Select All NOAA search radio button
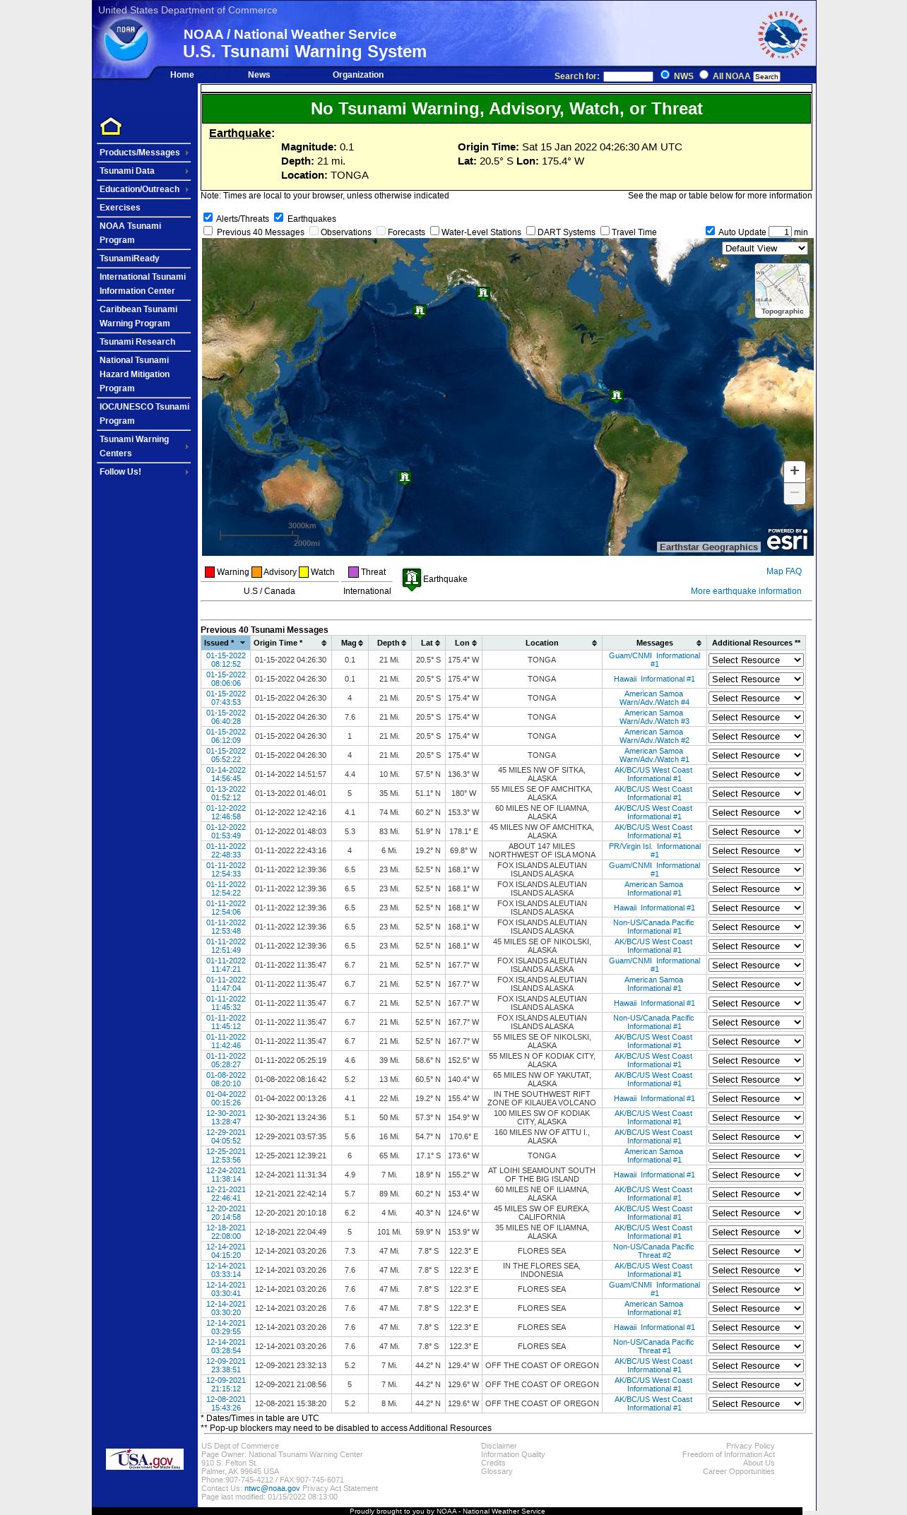 pos(704,75)
